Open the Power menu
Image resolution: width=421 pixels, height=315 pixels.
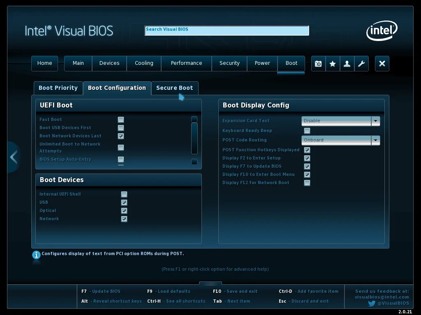pos(262,64)
